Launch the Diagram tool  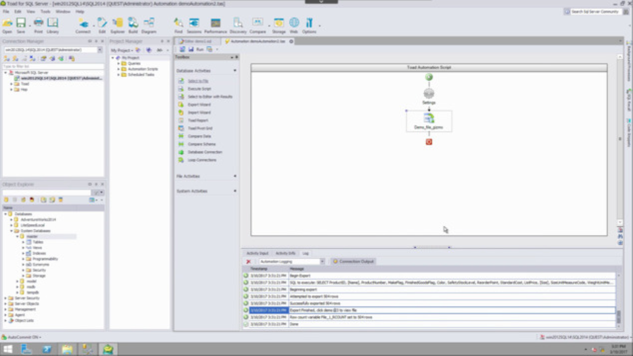pos(149,23)
